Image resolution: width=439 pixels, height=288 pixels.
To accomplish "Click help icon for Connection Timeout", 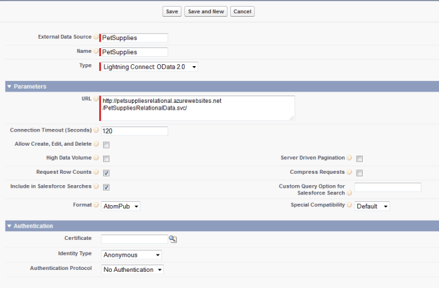I will coord(96,130).
